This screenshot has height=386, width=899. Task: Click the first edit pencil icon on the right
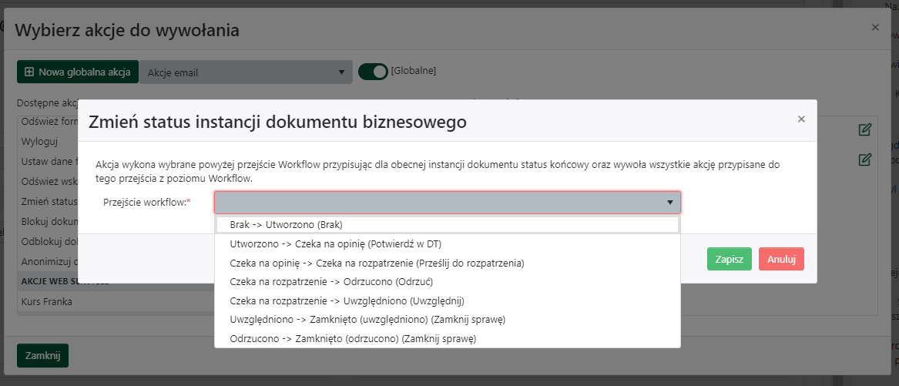tap(864, 129)
